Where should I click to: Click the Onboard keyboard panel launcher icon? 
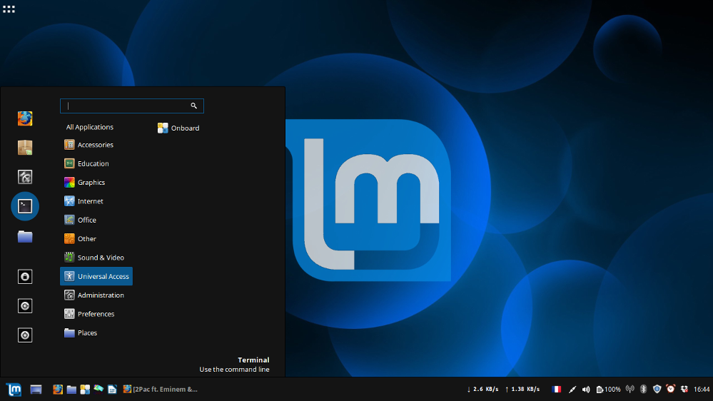(85, 389)
